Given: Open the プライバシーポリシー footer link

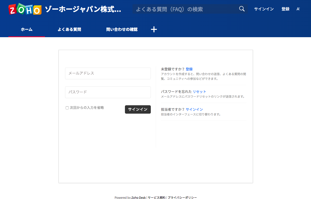Looking at the screenshot, I should pos(182,197).
